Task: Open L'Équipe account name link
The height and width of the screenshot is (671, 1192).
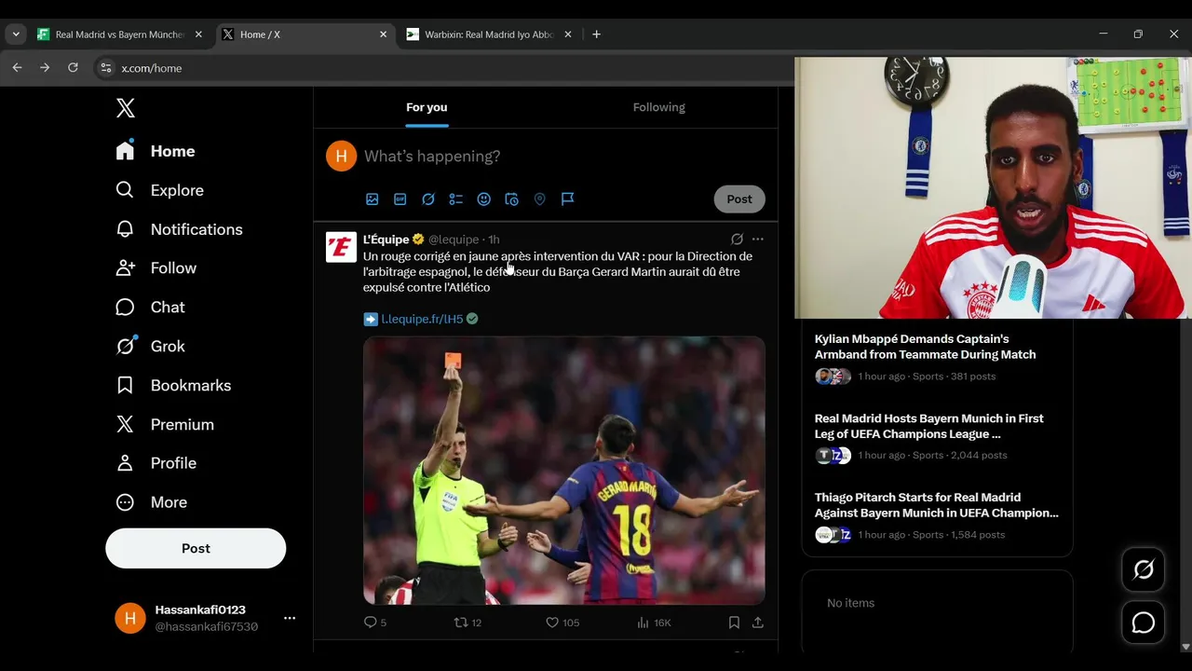Action: click(x=386, y=240)
